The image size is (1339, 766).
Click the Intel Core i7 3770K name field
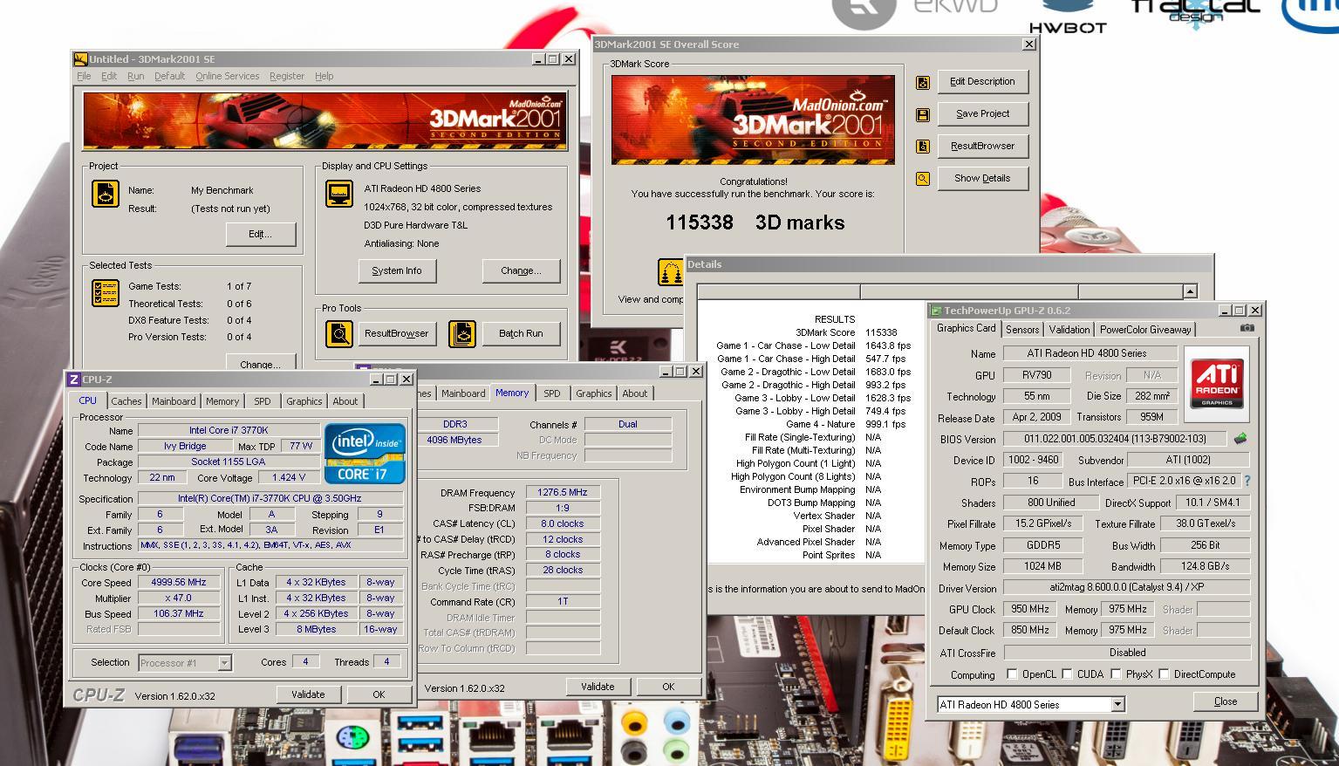point(229,430)
